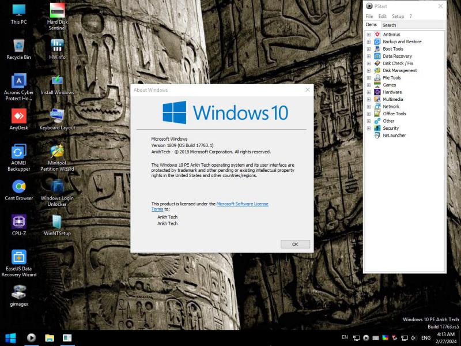461x346 pixels.
Task: Launch Cent Browser from the desktop
Action: 19,190
